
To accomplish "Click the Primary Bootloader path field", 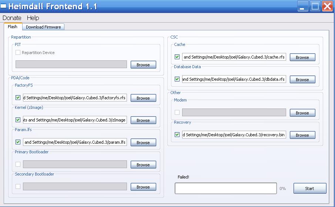I will (x=75, y=164).
